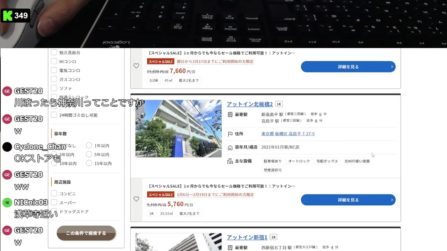Click the 新高島平 駅 station name

272,114
